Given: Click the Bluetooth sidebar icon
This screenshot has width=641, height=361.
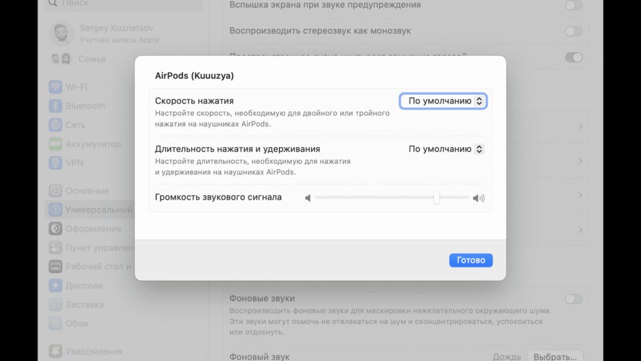Looking at the screenshot, I should 55,106.
